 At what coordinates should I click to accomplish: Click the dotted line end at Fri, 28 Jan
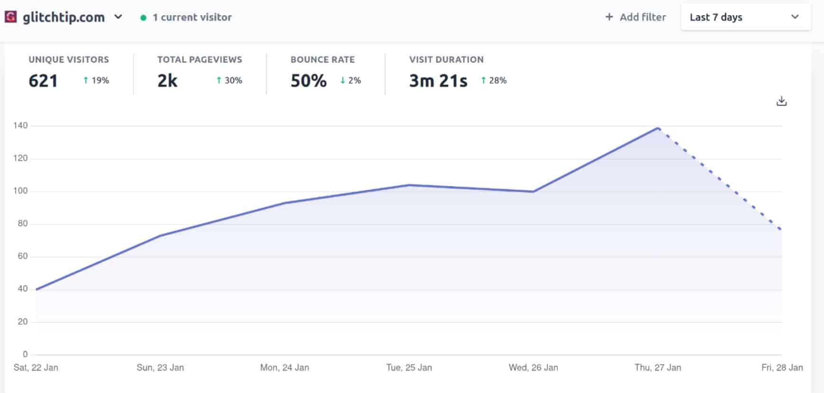point(781,230)
